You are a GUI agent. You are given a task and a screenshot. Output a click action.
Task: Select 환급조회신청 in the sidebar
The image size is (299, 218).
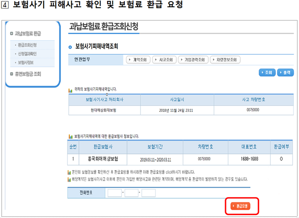(27, 45)
